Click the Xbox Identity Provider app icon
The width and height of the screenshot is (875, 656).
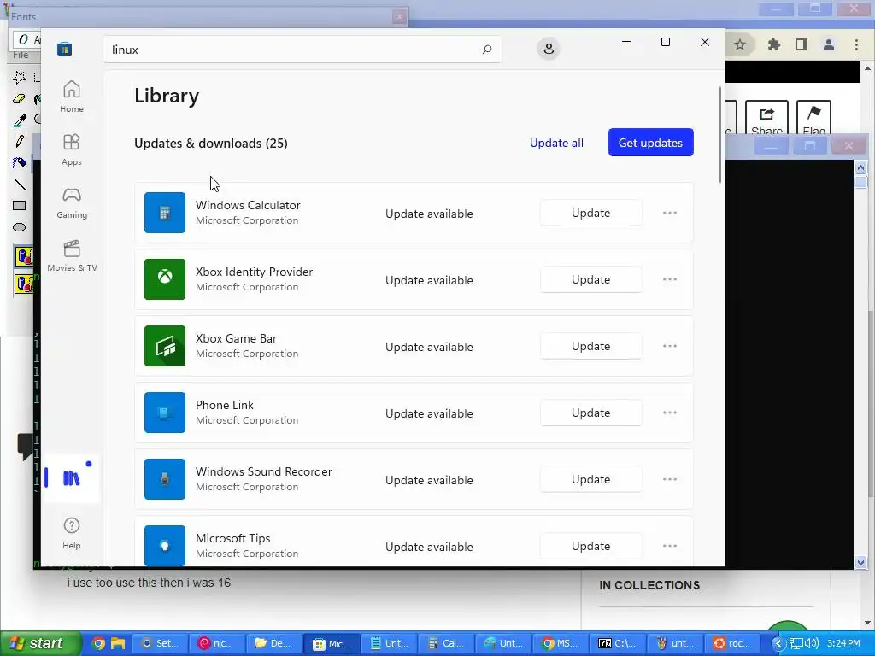coord(165,279)
